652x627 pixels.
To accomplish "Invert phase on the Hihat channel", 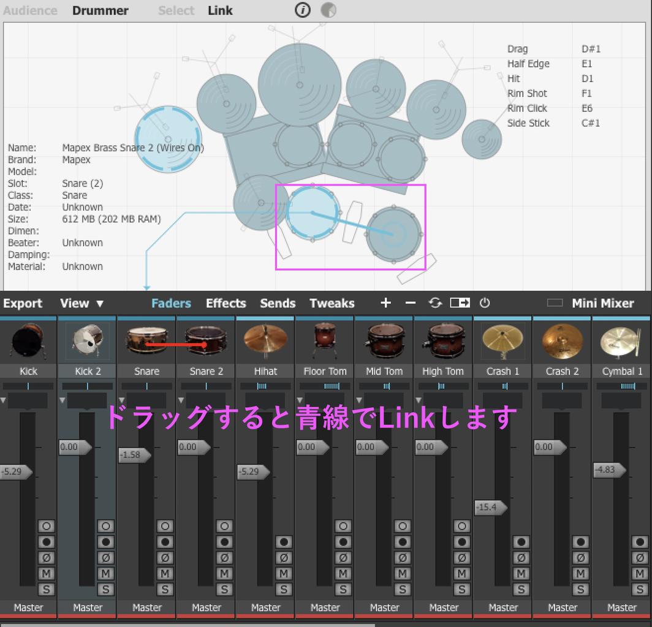I will [x=284, y=558].
